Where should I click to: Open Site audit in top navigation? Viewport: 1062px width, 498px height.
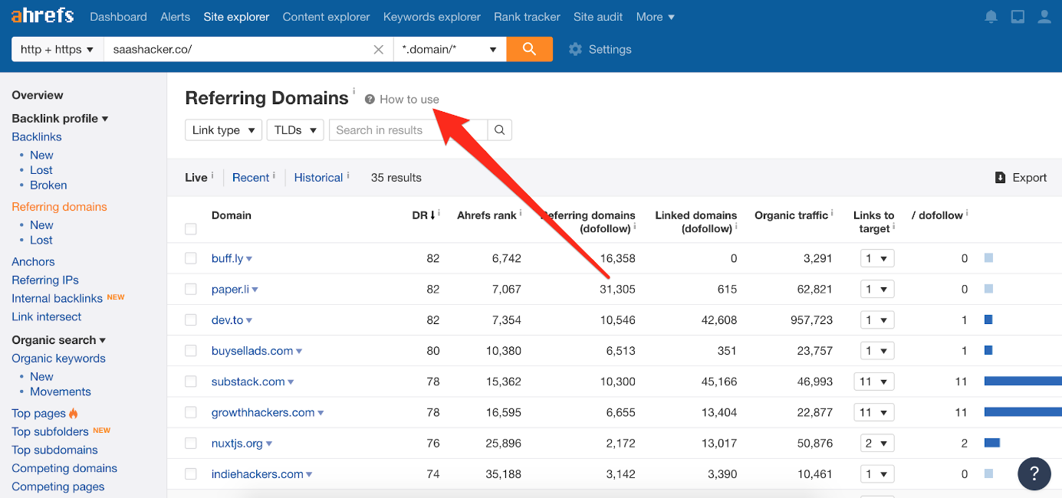point(599,17)
